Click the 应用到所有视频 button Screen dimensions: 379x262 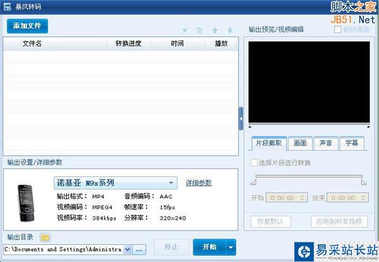(x=339, y=221)
